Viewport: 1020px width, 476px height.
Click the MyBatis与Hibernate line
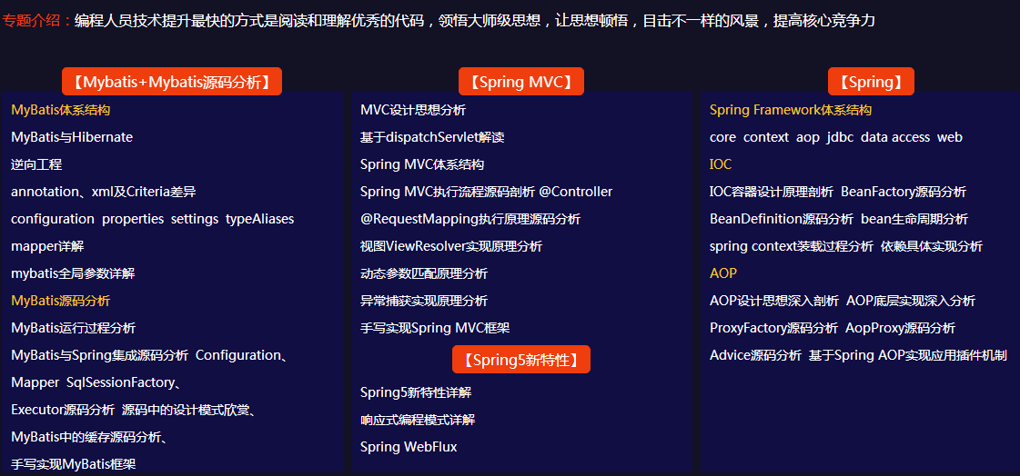click(72, 138)
